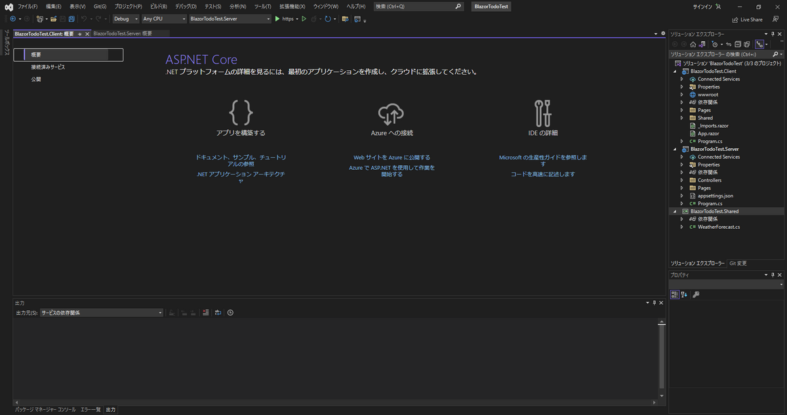The height and width of the screenshot is (415, 787).
Task: Toggle the Preview Selected Items button
Action: coord(759,44)
